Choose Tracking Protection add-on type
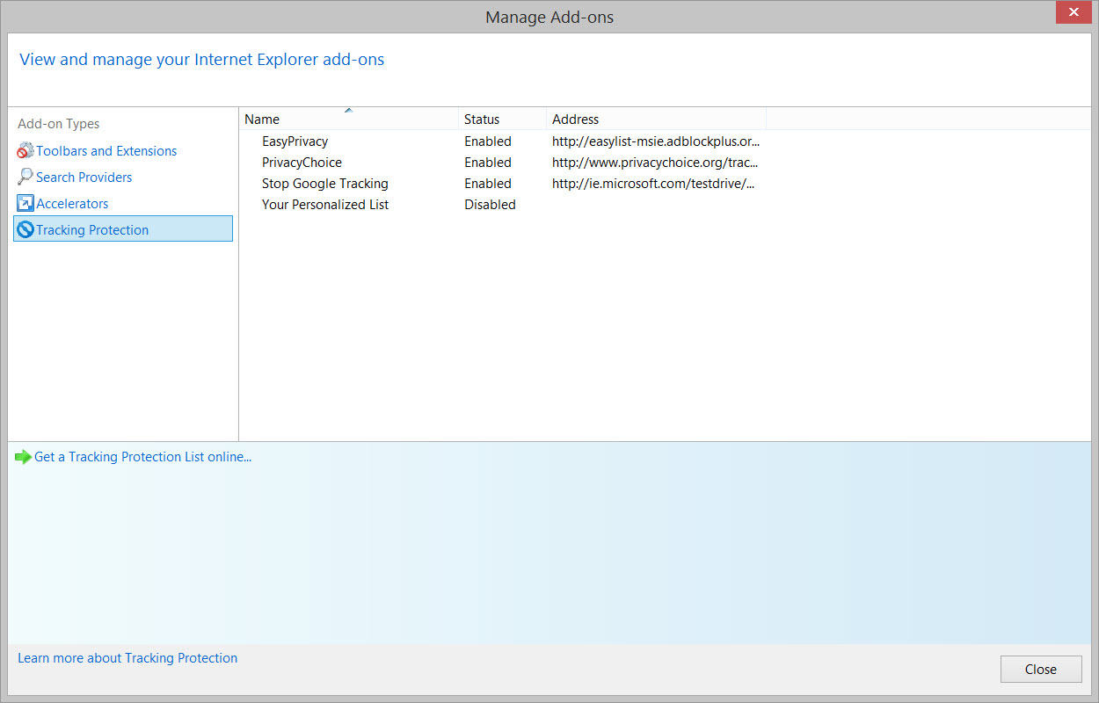The image size is (1099, 703). point(123,228)
